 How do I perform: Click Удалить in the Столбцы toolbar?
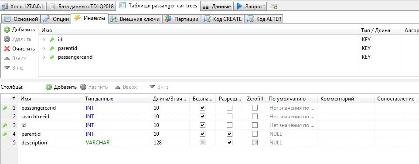[94, 87]
